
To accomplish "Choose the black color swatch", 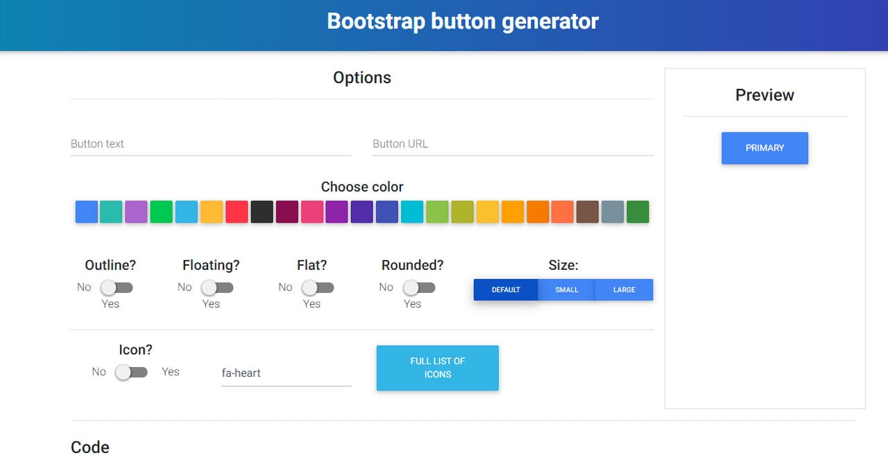I will pos(262,212).
